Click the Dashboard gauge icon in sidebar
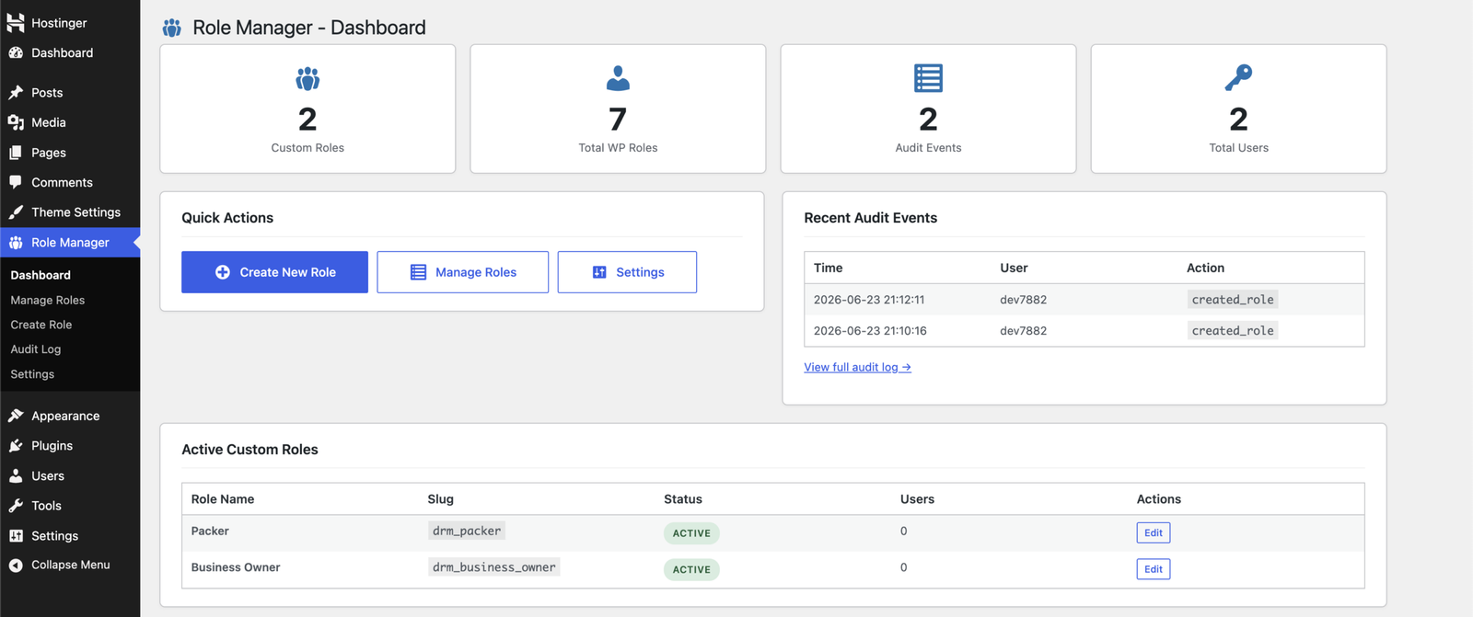 click(x=16, y=52)
